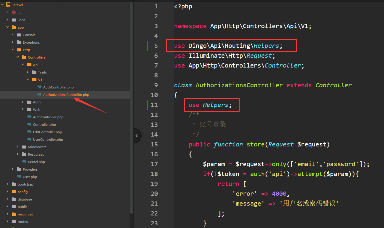Click the word AuthorizationsController in the class declaration
384x228 pixels.
point(239,85)
